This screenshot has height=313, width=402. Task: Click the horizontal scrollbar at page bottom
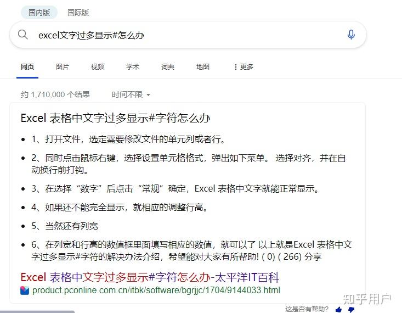point(37,312)
